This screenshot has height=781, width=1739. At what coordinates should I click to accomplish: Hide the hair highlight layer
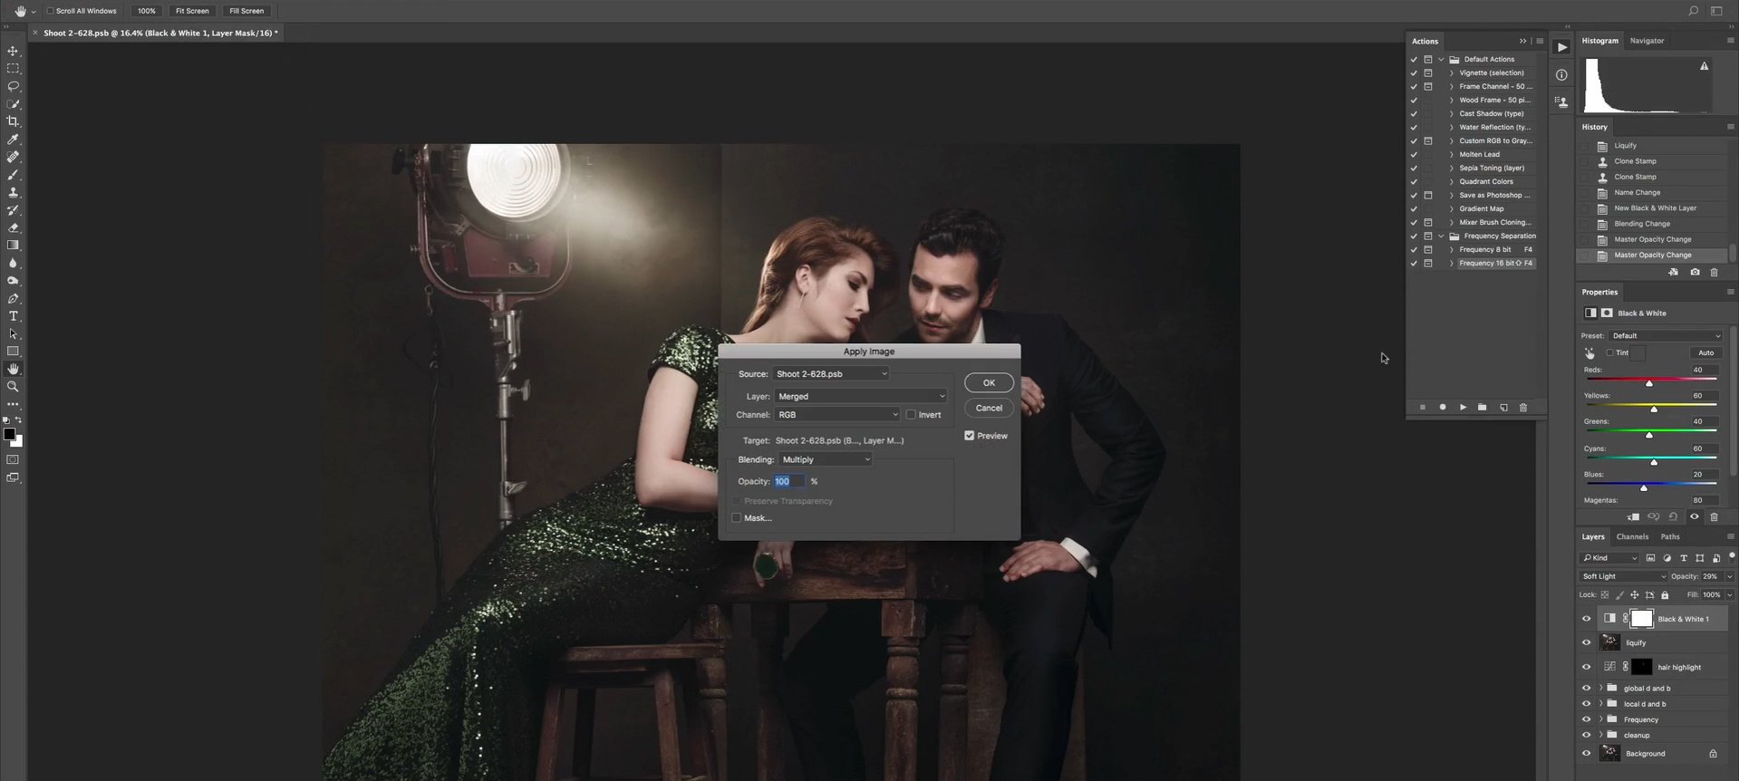(x=1587, y=667)
